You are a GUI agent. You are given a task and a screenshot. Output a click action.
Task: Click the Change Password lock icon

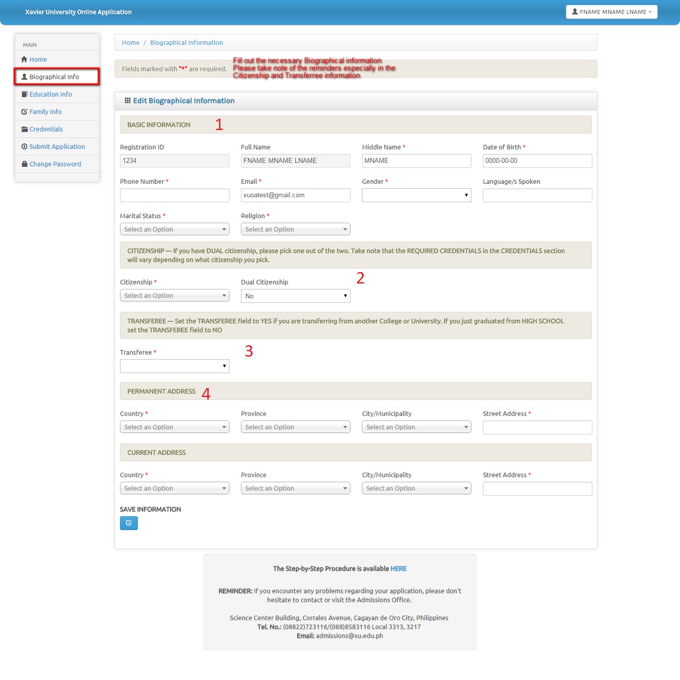[x=24, y=164]
